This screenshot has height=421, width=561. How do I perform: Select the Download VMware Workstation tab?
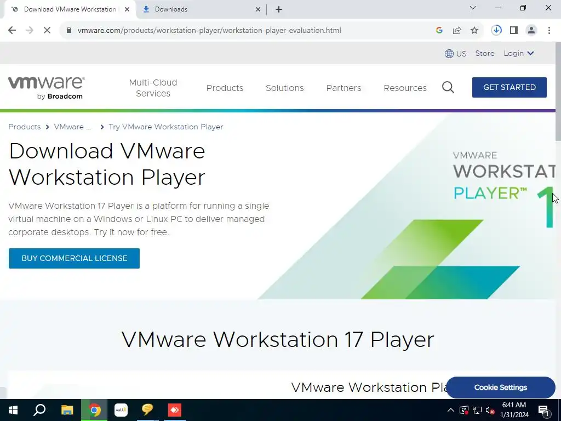(x=70, y=9)
